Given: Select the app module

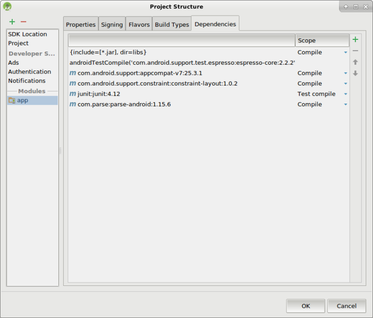Looking at the screenshot, I should 22,100.
